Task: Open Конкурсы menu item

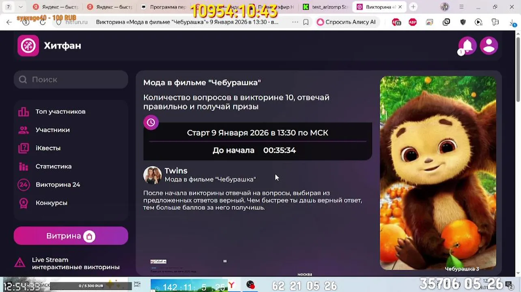Action: (x=51, y=203)
